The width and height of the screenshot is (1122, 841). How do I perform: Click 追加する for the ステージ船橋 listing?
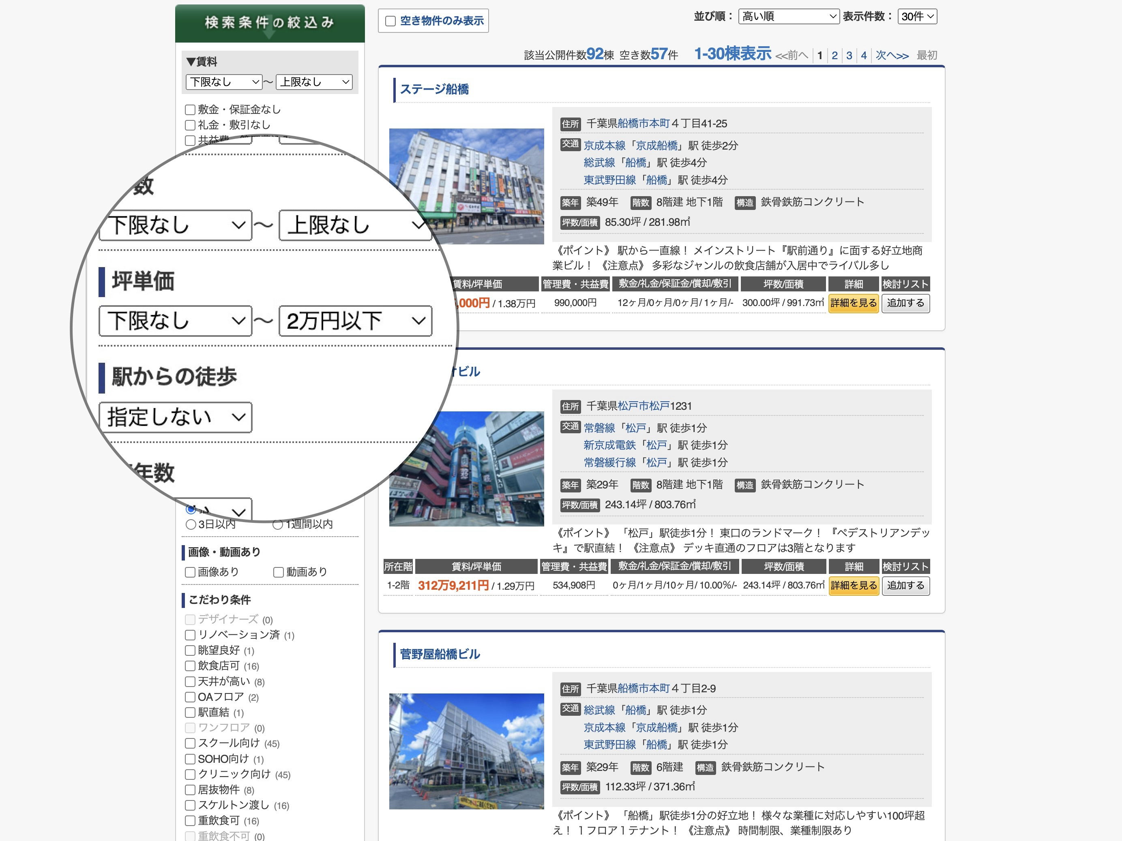point(905,303)
